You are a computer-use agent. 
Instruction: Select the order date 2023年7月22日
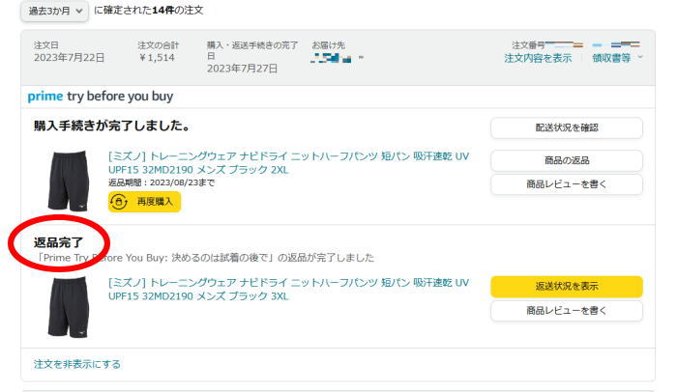pyautogui.click(x=69, y=57)
